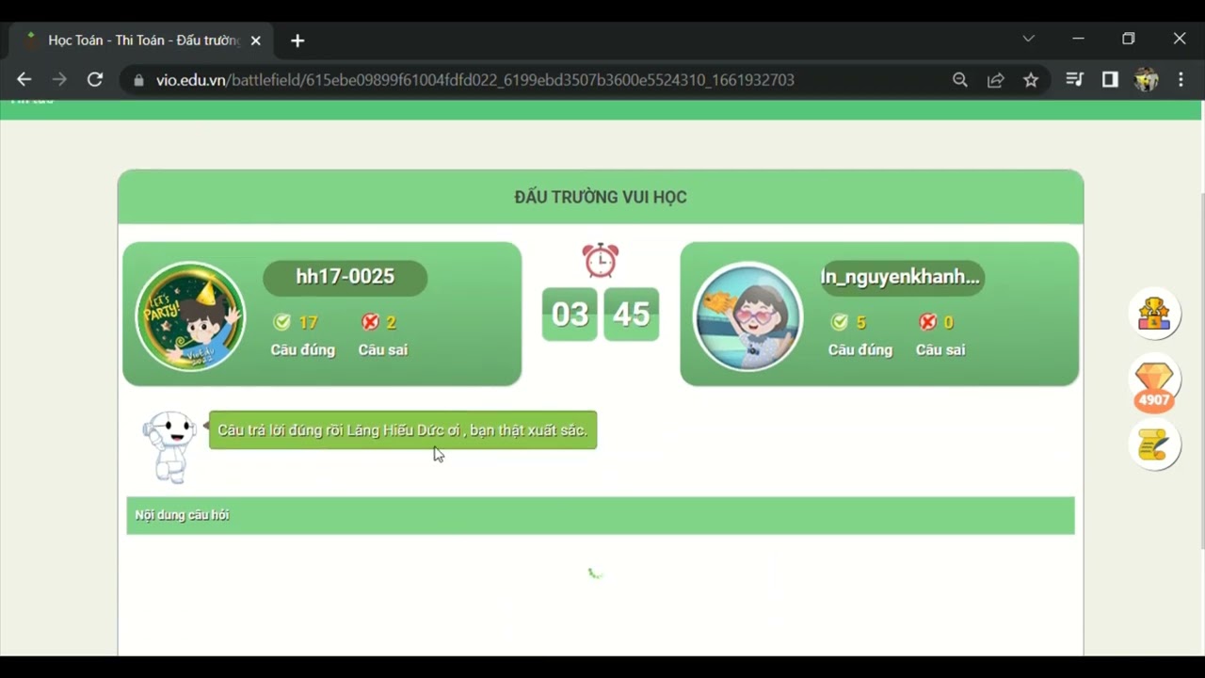Click the ln_nguyenkhanh... username label
This screenshot has width=1205, height=678.
click(901, 278)
